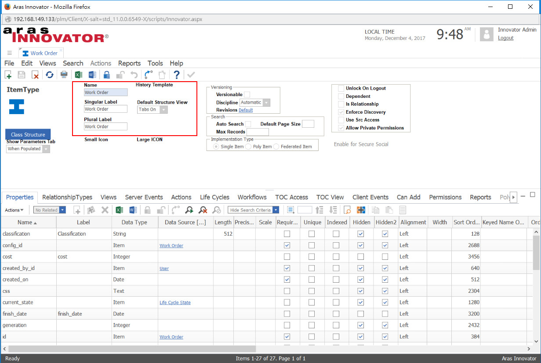Click Delete relationship X in Properties toolbar
Screen dimensions: 541x363
click(105, 210)
